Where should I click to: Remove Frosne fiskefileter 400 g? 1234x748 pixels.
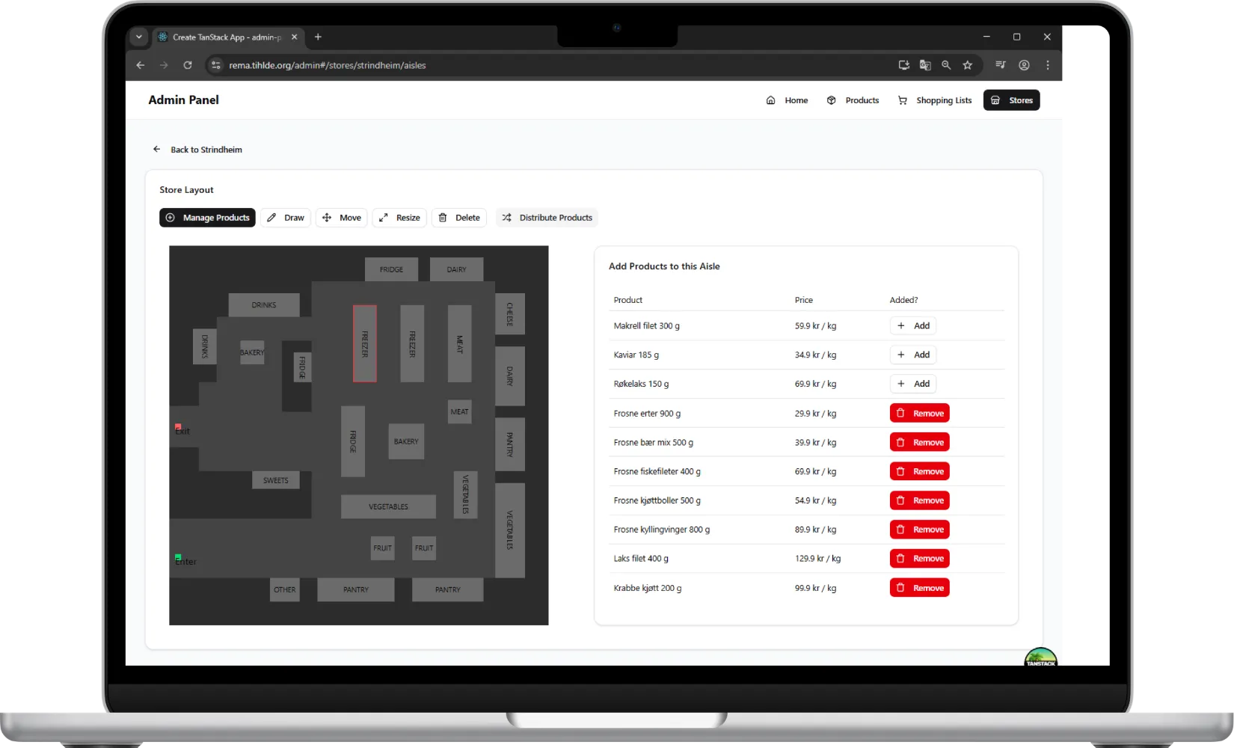[x=920, y=471]
